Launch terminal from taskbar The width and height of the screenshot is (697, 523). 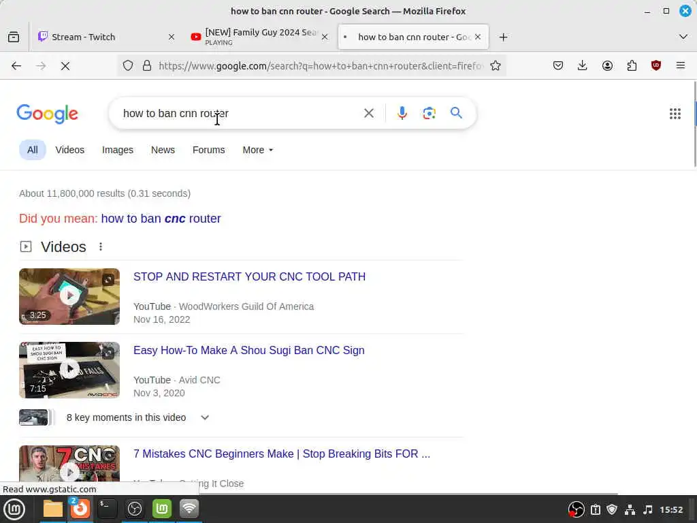[107, 509]
